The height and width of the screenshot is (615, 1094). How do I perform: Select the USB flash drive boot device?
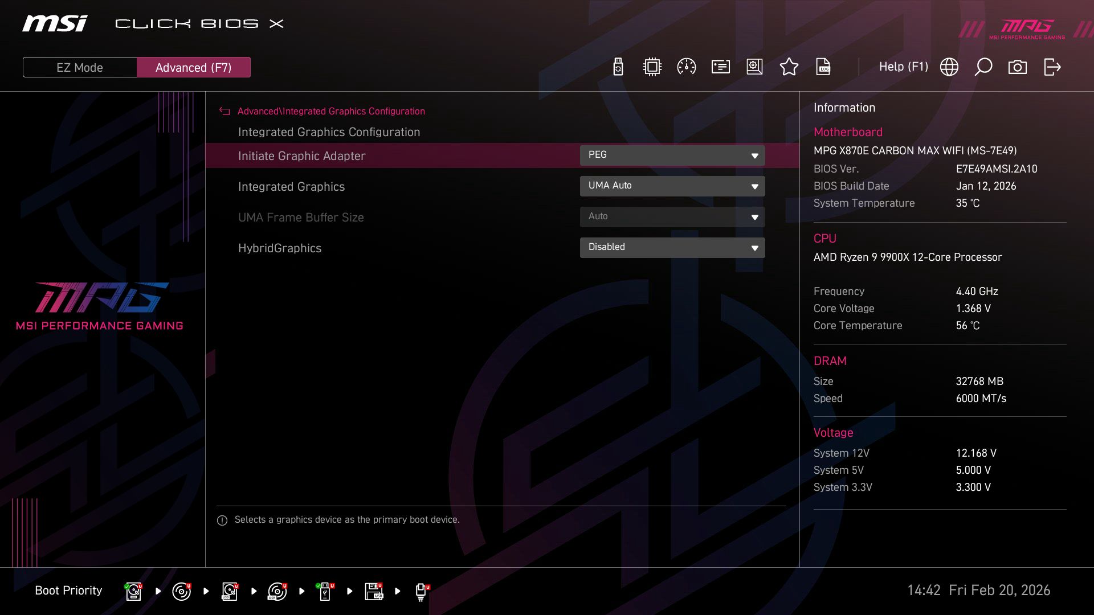(x=325, y=591)
